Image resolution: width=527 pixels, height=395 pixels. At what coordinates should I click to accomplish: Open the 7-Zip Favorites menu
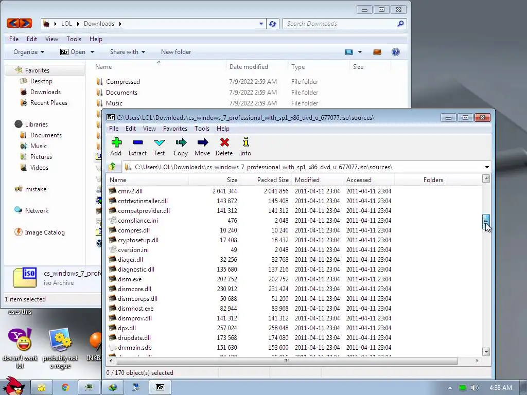coord(175,128)
